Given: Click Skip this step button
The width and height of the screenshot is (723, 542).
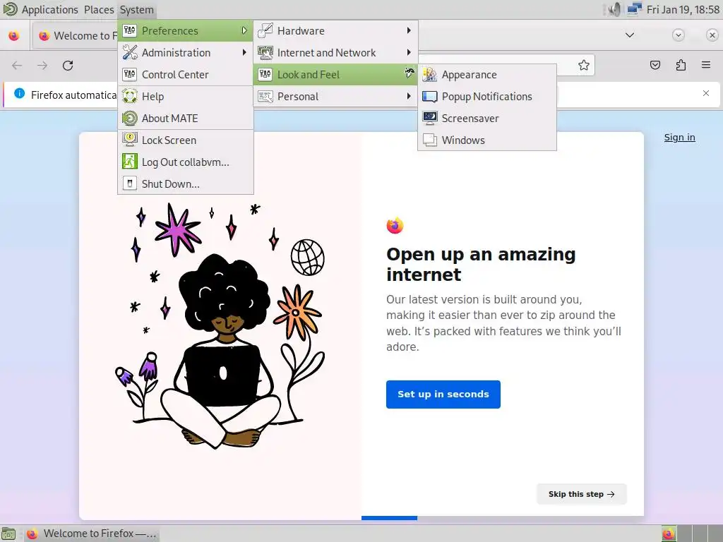Looking at the screenshot, I should click(x=582, y=494).
